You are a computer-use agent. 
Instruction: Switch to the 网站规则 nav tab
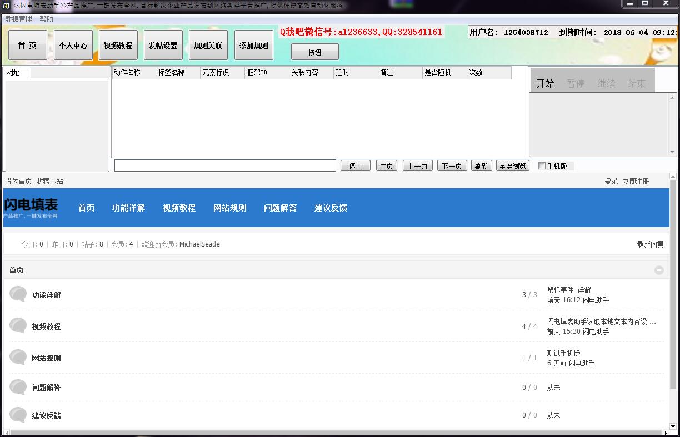[229, 208]
